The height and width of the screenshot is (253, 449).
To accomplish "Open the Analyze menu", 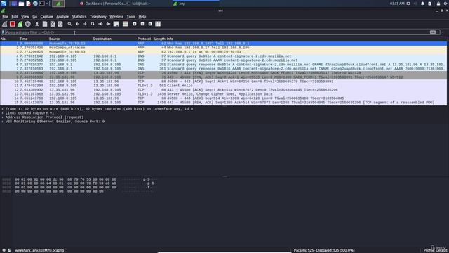I will click(x=62, y=17).
